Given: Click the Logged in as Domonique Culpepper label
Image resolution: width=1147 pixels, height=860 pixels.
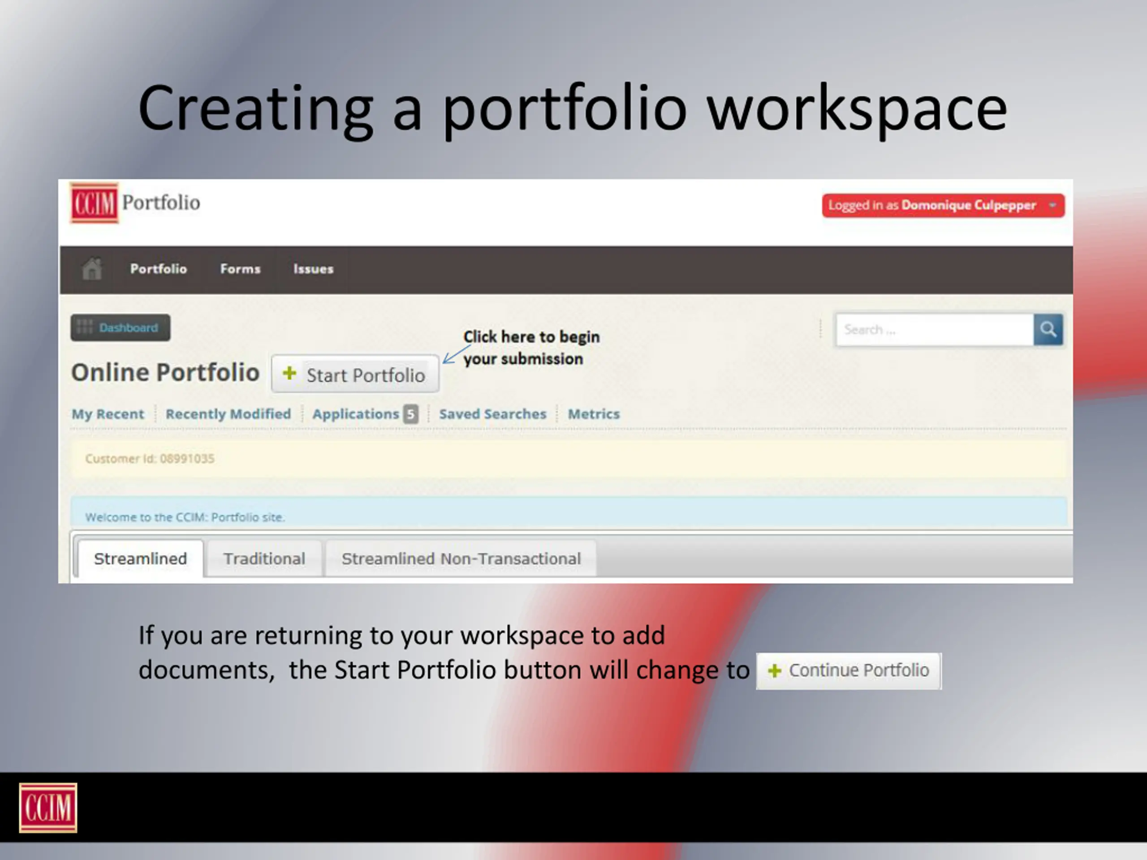Looking at the screenshot, I should point(932,205).
